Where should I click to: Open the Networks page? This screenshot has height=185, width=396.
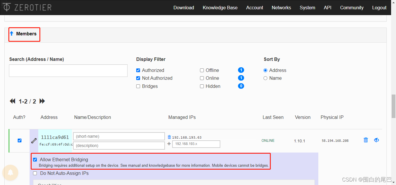(x=281, y=8)
